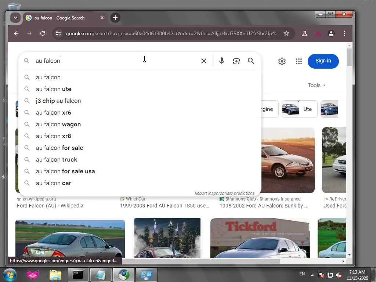Screen dimensions: 376x282
Task: Open the network tray icon
Action: point(330,275)
